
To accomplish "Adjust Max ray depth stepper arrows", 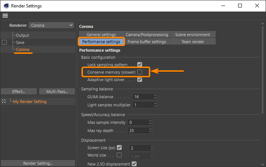I will [x=150, y=131].
